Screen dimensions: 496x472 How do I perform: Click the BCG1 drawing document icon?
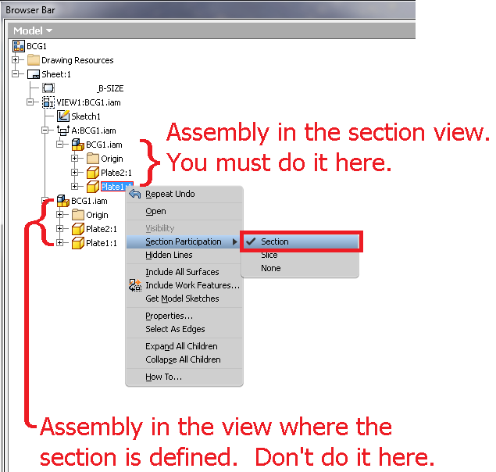18,46
